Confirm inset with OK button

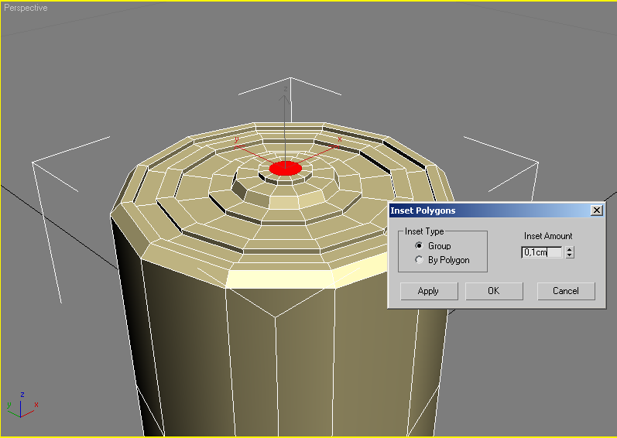[x=494, y=291]
